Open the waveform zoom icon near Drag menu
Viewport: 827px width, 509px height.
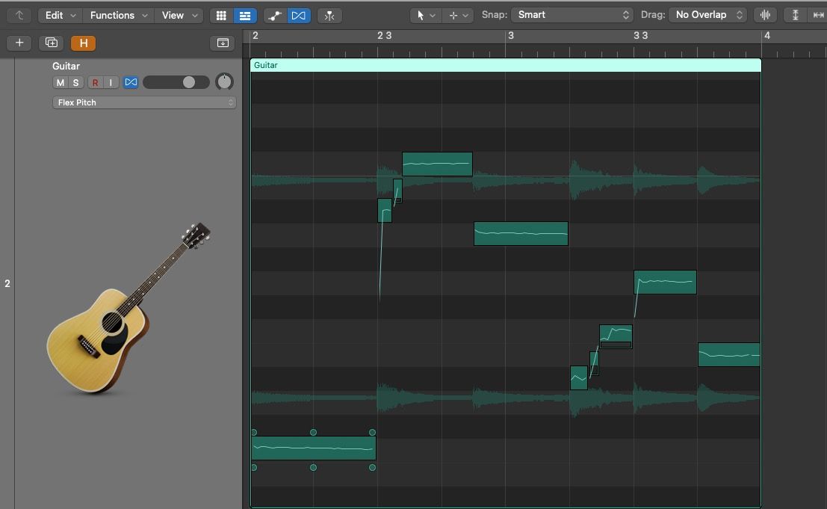pyautogui.click(x=766, y=15)
